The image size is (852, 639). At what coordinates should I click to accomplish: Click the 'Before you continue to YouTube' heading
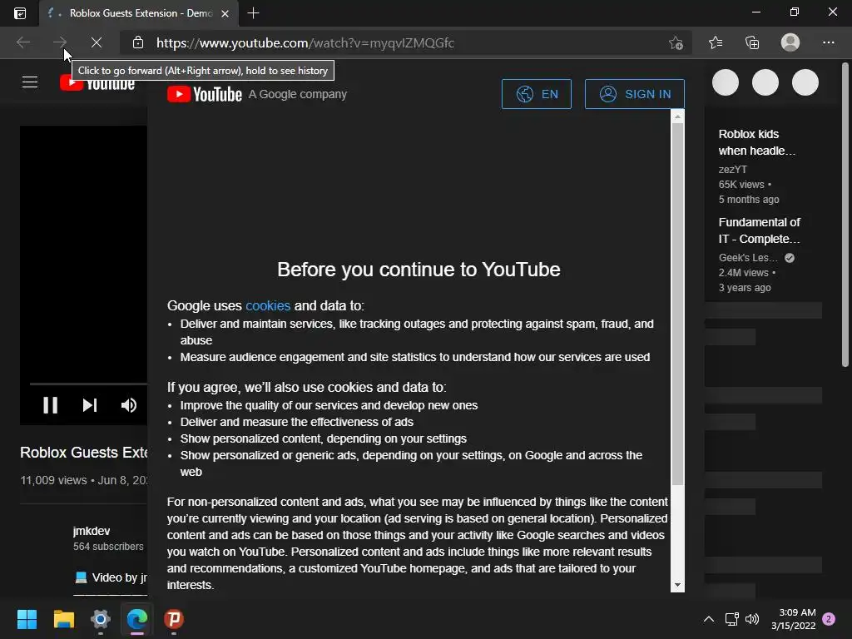click(419, 270)
